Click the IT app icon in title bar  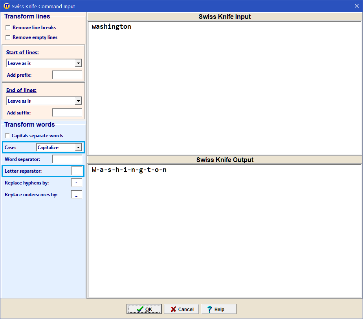coord(6,6)
